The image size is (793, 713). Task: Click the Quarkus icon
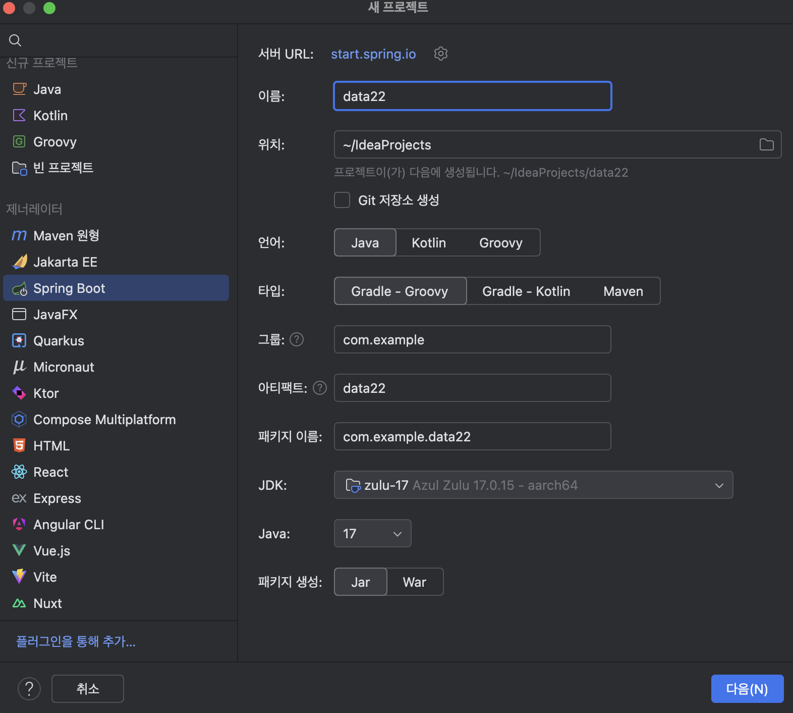pos(19,341)
